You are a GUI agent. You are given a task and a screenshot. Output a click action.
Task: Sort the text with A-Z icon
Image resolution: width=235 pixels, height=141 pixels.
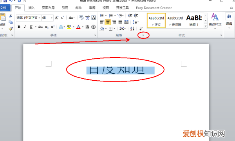pyautogui.click(x=132, y=29)
